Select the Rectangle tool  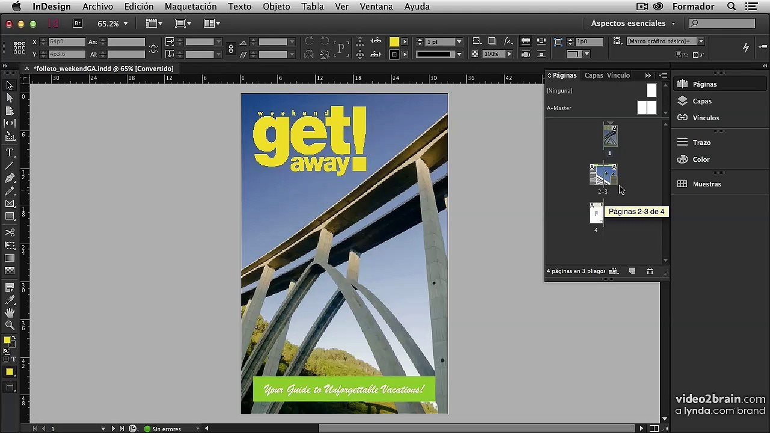10,216
